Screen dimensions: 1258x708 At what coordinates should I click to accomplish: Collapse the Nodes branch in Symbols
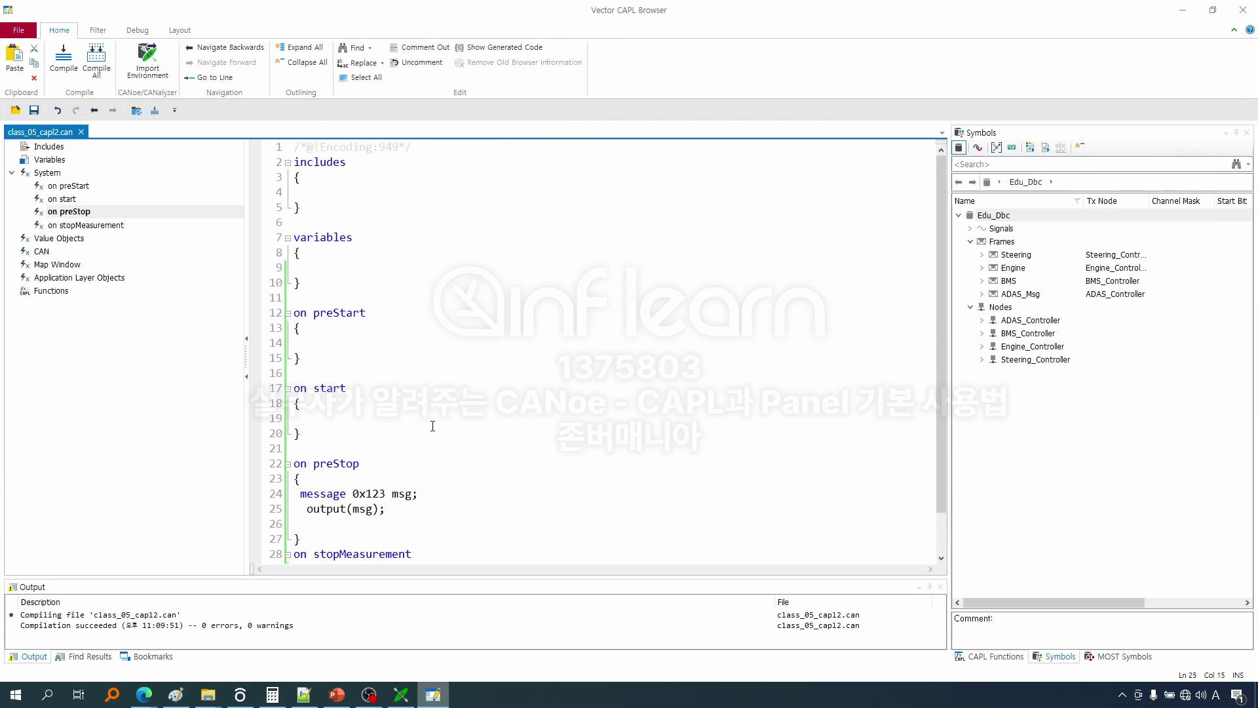pyautogui.click(x=970, y=307)
